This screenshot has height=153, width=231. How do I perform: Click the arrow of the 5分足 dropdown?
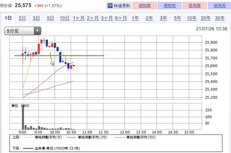point(37,31)
